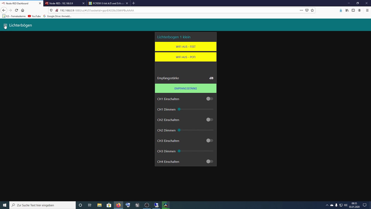
Task: Save page to Pocket
Action: click(x=307, y=10)
